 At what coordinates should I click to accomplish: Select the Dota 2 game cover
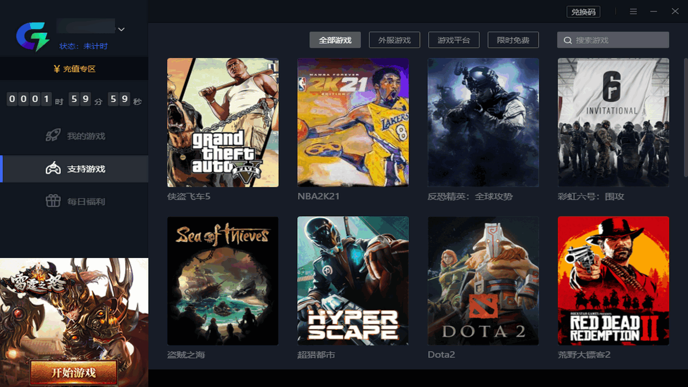pos(483,281)
